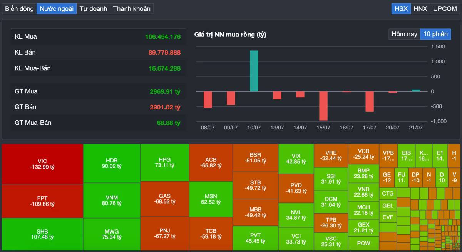This screenshot has width=462, height=252.
Task: Open the Thanh khoản tab
Action: pyautogui.click(x=132, y=8)
